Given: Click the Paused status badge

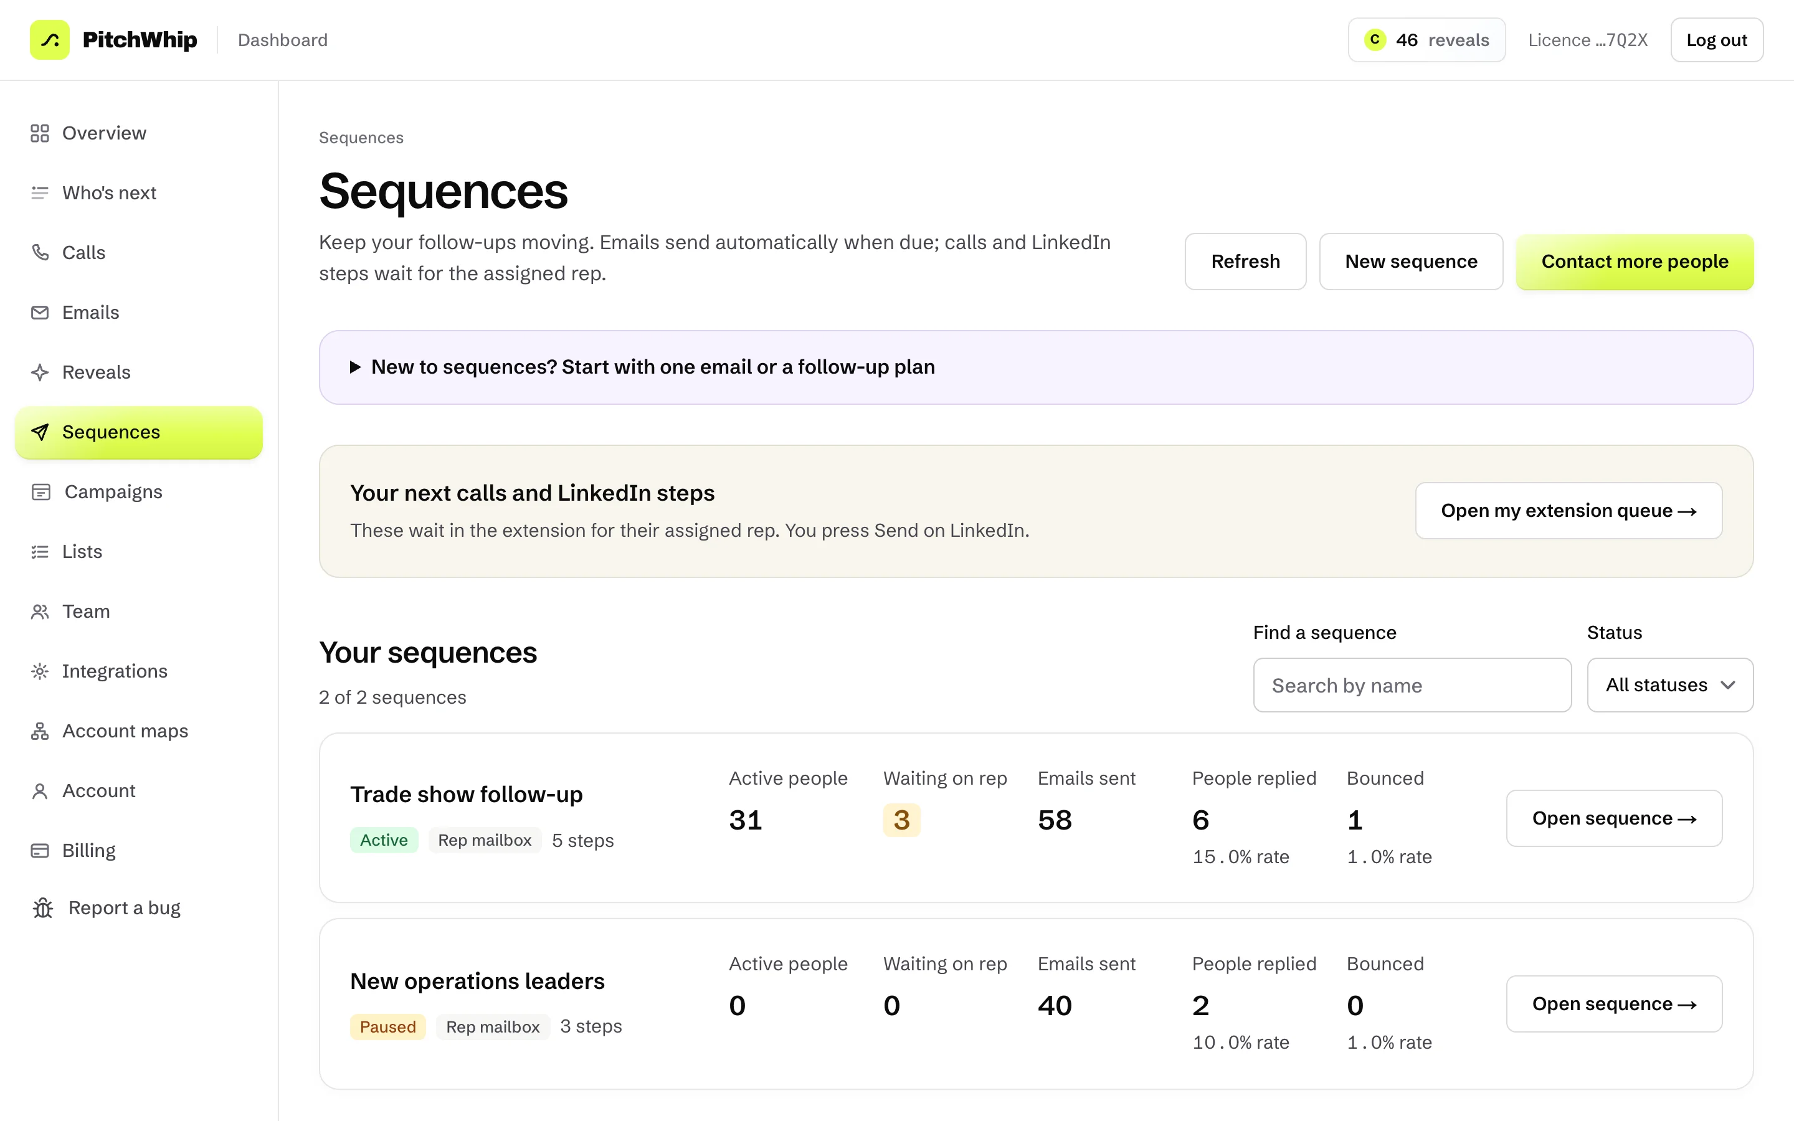Looking at the screenshot, I should 387,1027.
